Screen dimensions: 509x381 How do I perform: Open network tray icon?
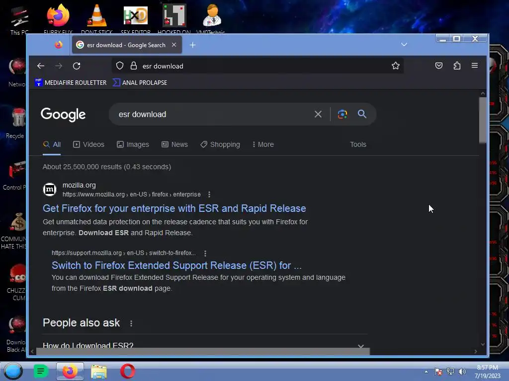(x=450, y=372)
